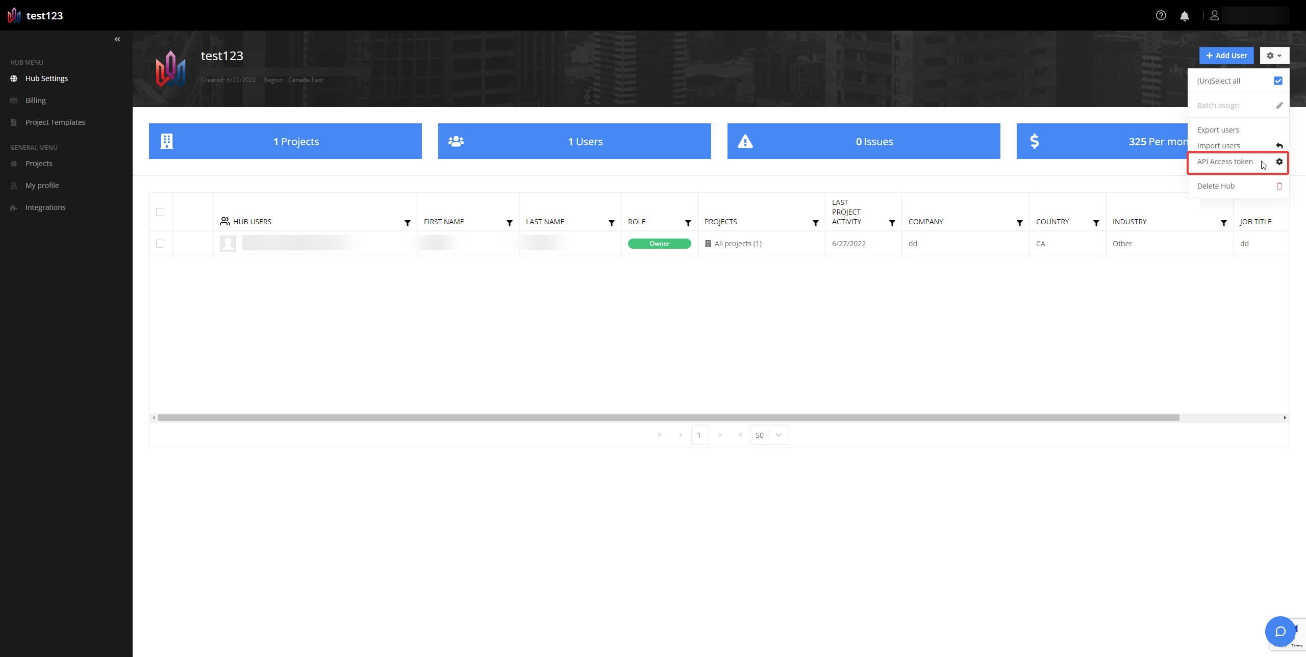Open the notifications bell icon

point(1184,16)
